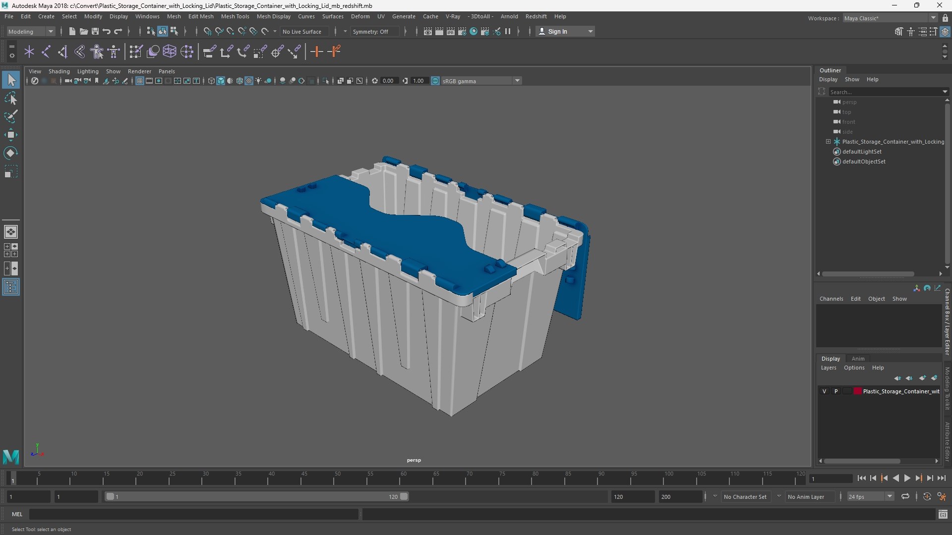Click the play forward button

(x=907, y=478)
